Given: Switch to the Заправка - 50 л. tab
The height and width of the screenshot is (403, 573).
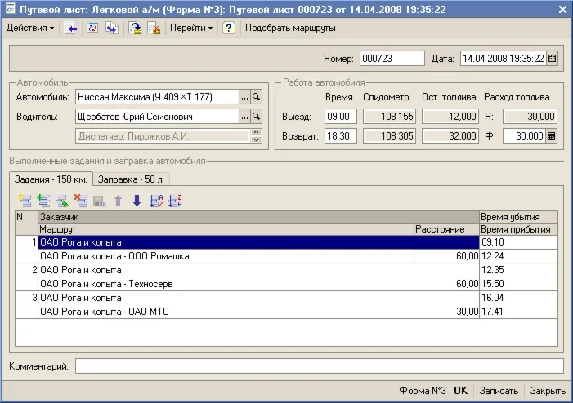Looking at the screenshot, I should 133,179.
